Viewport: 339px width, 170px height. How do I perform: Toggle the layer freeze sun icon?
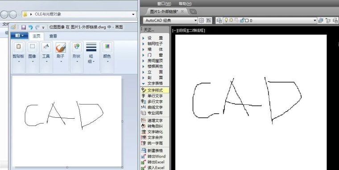231,21
